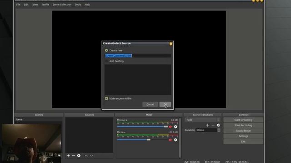Click the Start Streaming button

[x=243, y=120]
